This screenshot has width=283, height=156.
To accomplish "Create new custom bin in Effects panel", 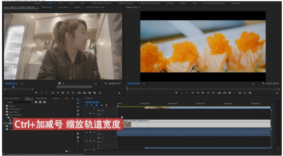I will (67, 151).
